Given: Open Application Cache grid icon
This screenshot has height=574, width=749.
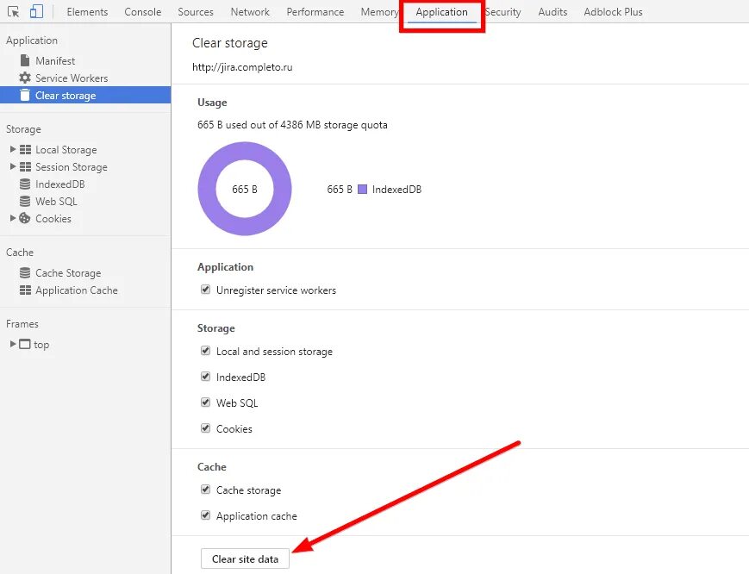Looking at the screenshot, I should coord(25,290).
